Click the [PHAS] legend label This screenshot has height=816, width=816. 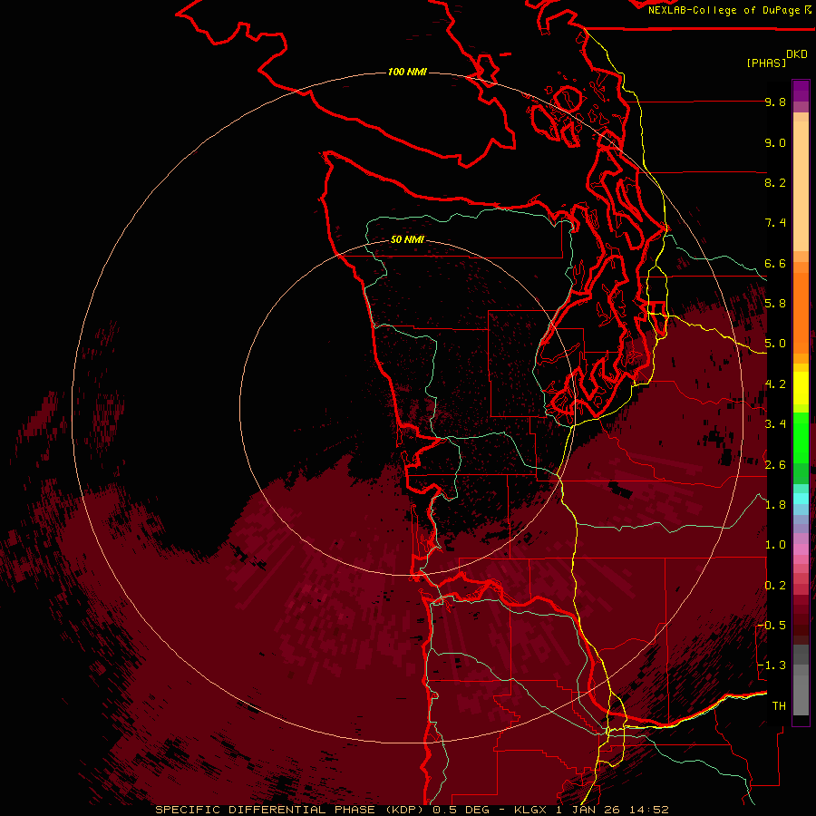click(766, 63)
